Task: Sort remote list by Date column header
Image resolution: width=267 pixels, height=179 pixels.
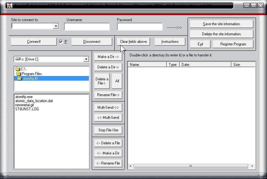Action: [x=205, y=65]
